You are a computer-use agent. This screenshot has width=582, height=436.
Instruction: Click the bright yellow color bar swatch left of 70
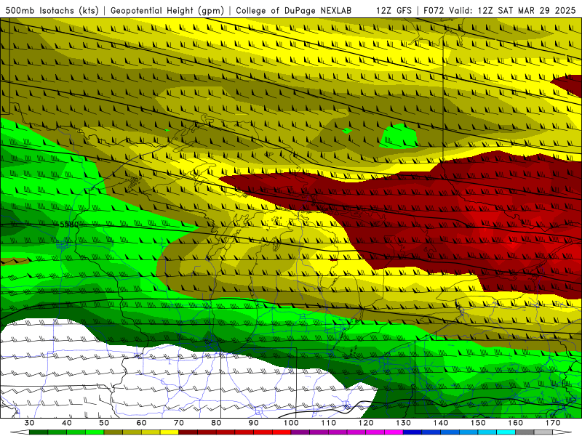point(170,432)
